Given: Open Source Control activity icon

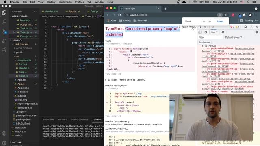Looking at the screenshot, I should pos(4,31).
